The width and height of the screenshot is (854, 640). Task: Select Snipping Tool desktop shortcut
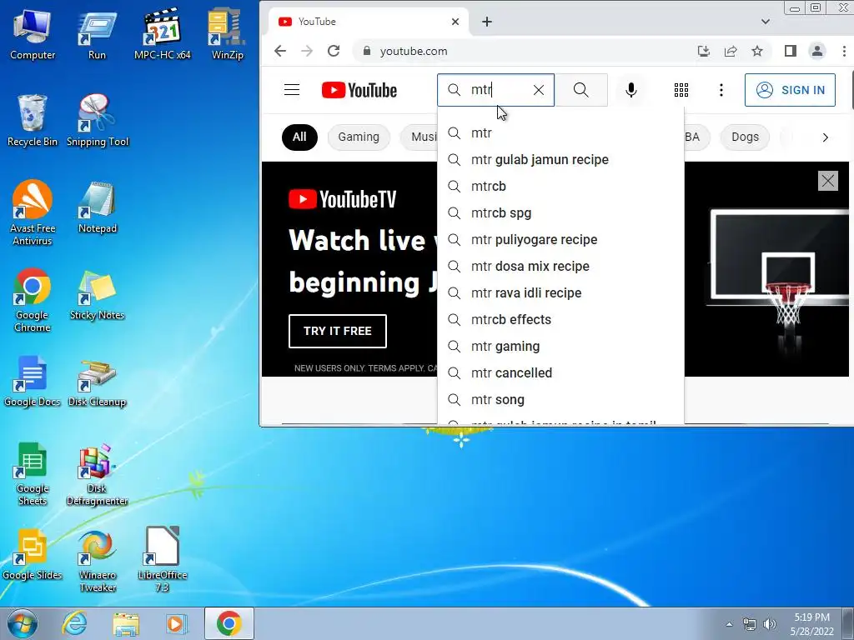[x=98, y=121]
